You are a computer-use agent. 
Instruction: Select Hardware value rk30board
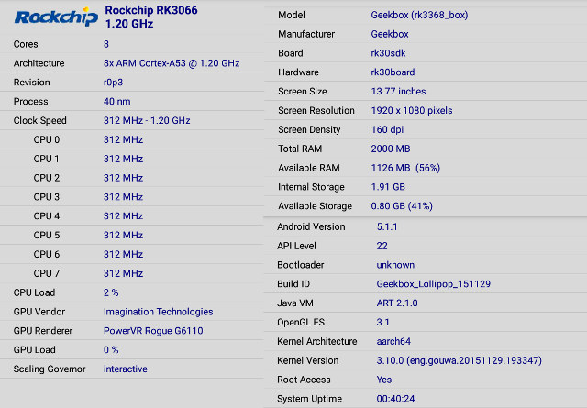point(393,72)
